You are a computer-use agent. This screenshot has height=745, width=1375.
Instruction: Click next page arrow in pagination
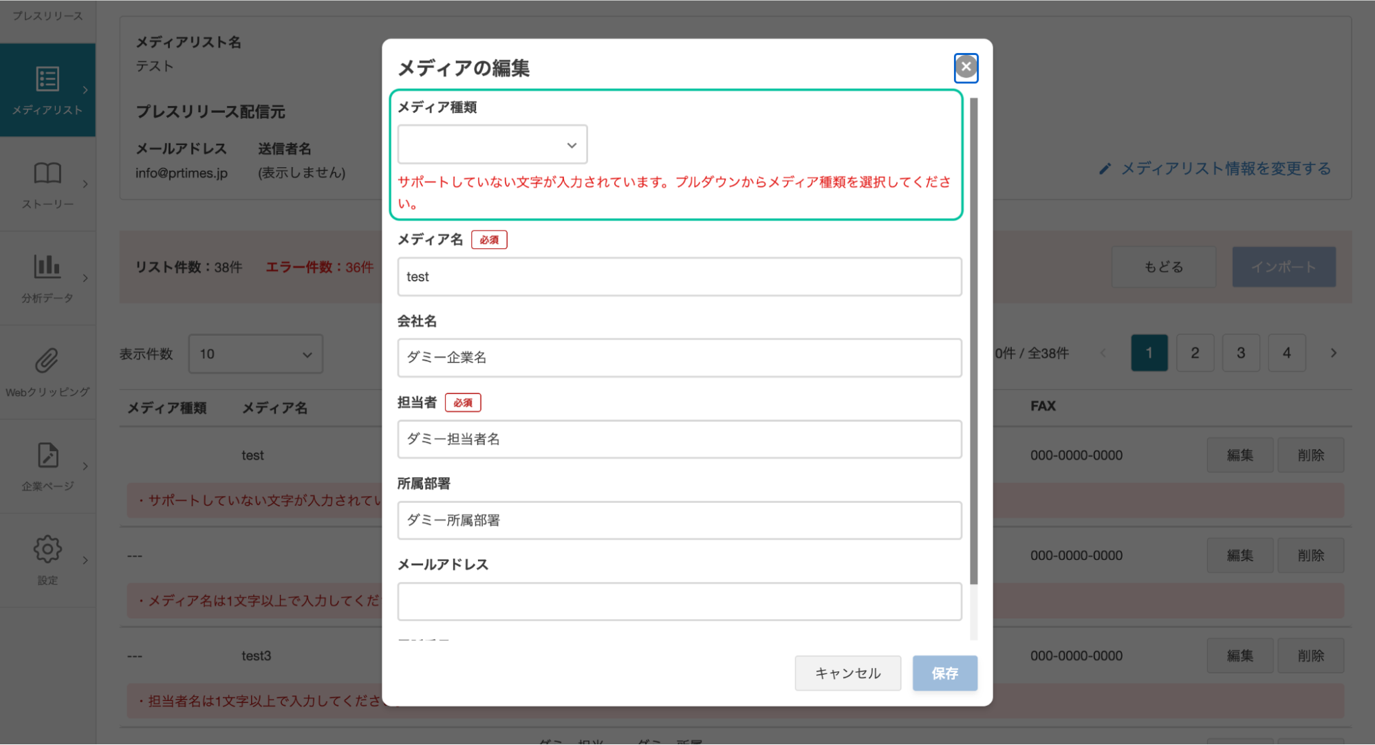click(x=1333, y=353)
